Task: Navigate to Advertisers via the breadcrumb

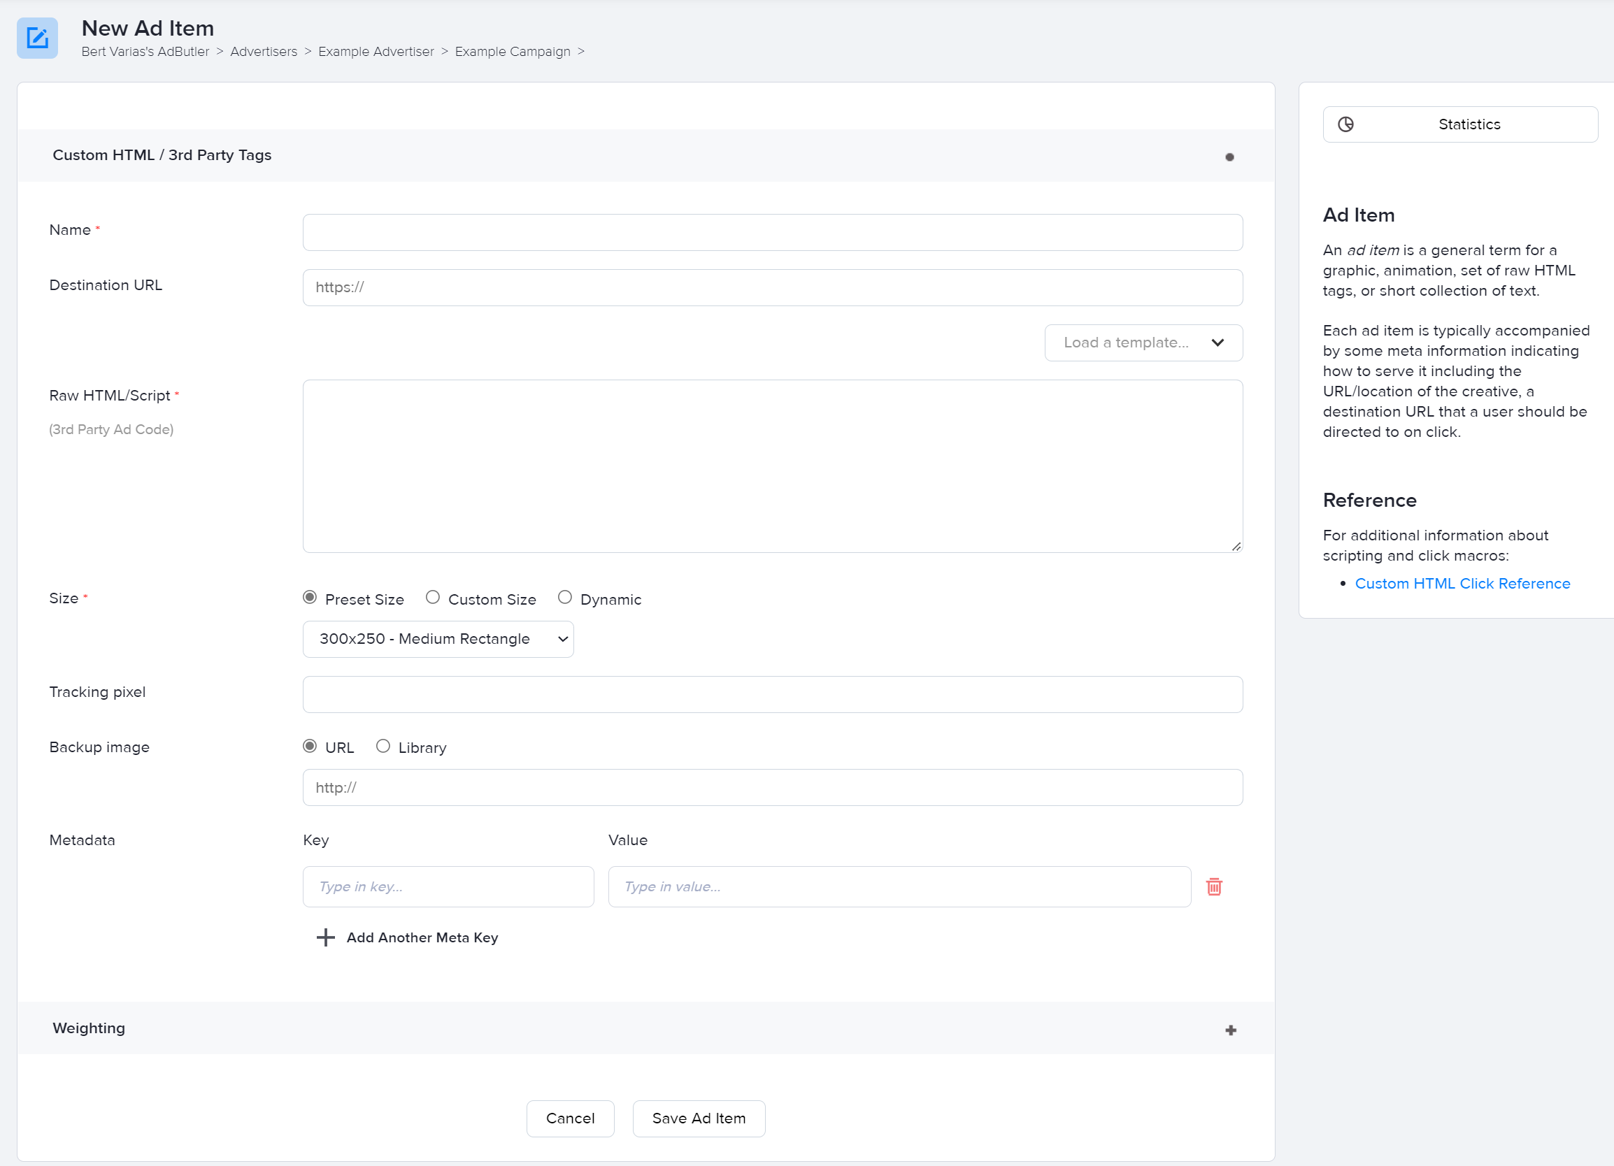Action: [264, 51]
